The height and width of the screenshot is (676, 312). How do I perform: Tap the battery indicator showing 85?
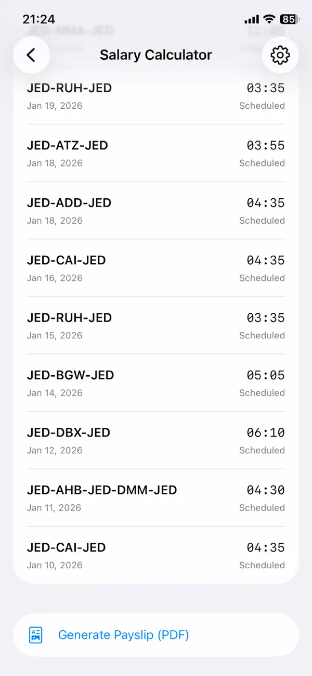(x=287, y=19)
